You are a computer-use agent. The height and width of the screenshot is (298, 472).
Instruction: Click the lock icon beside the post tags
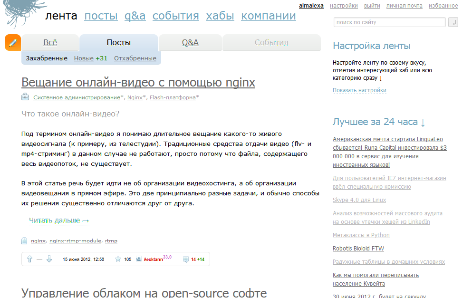pyautogui.click(x=24, y=240)
